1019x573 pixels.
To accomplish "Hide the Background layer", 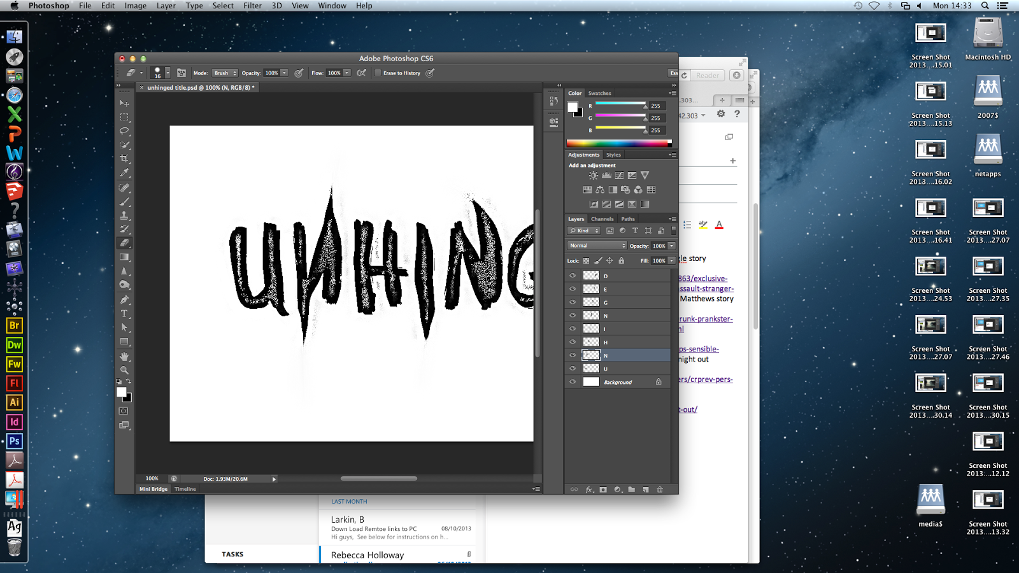I will [x=572, y=381].
